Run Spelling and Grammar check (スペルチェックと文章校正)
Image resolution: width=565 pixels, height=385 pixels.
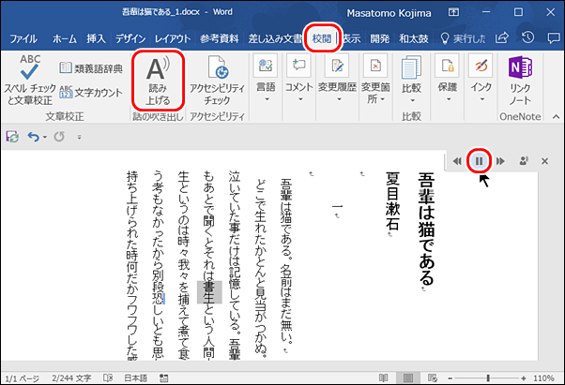point(29,80)
